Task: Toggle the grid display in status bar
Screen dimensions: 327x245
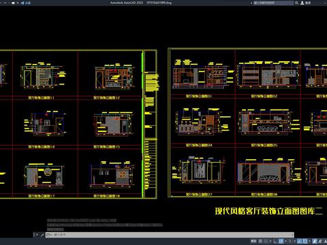Action: click(x=260, y=241)
